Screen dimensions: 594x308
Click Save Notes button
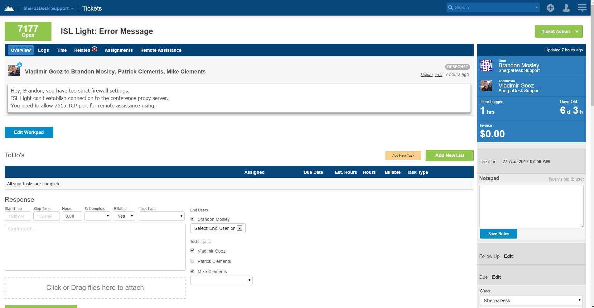pos(499,234)
